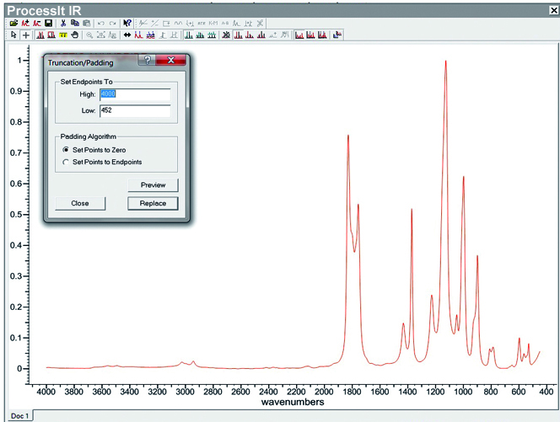Click the horizontal double-arrow expand icon
Viewport: 560px width, 422px height.
point(127,35)
